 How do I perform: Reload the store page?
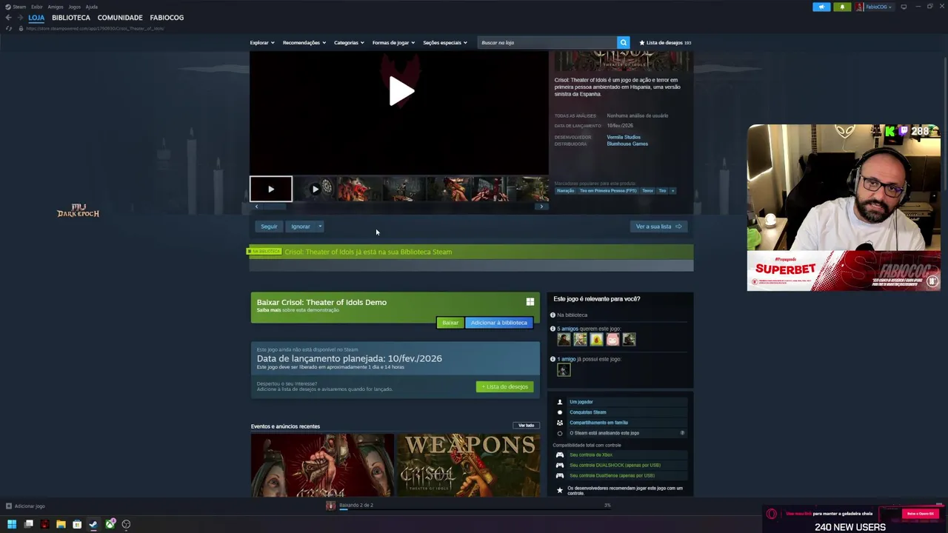pos(9,28)
